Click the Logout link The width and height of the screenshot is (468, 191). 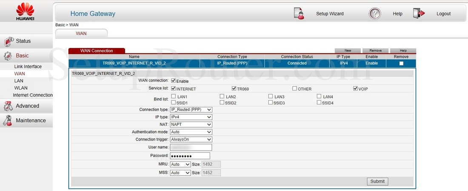tap(443, 14)
